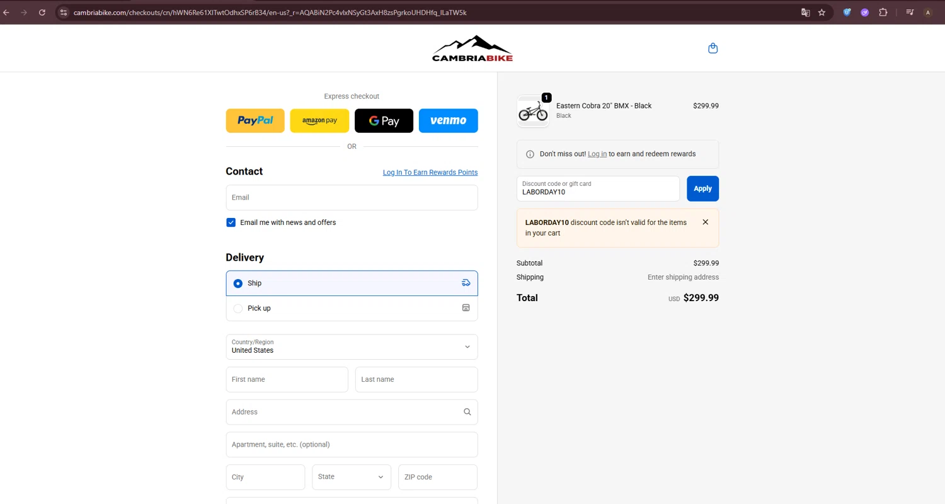This screenshot has width=945, height=504.
Task: Click the Subtotal label
Action: click(529, 263)
